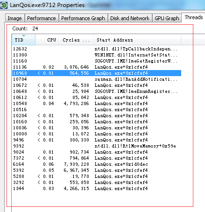The image size is (205, 212).
Task: Select thread row TID 10160
Action: [x=97, y=122]
